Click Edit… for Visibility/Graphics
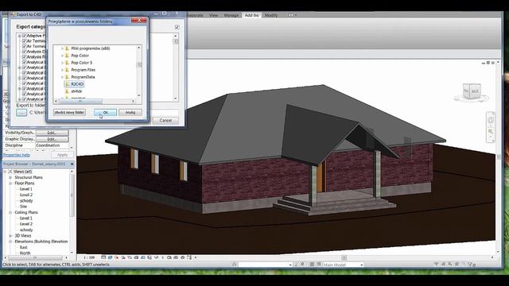Image resolution: width=509 pixels, height=286 pixels. click(x=52, y=133)
